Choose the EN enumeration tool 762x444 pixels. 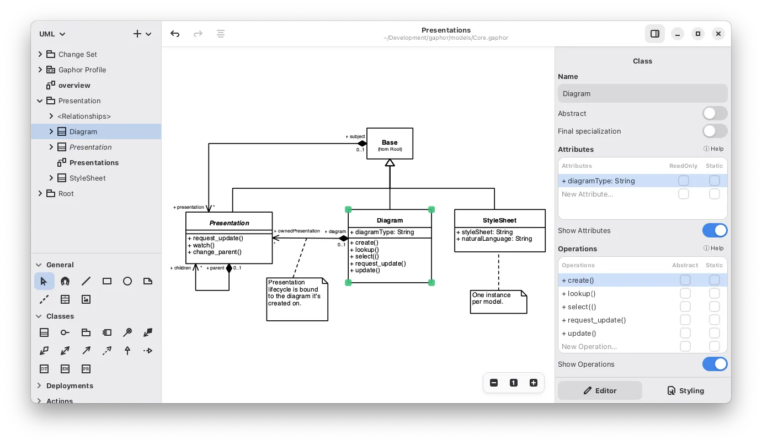click(65, 369)
